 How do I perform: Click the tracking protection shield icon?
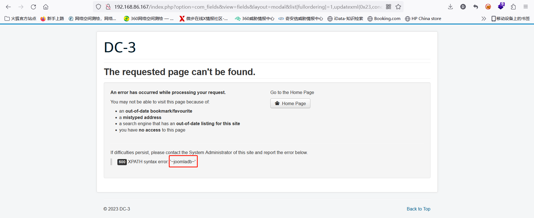[98, 7]
